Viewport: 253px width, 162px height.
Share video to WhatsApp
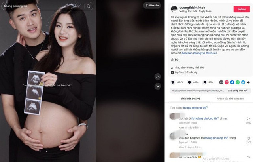[x=238, y=82]
